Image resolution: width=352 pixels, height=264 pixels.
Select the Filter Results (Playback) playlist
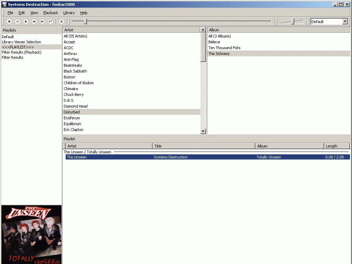(31, 52)
